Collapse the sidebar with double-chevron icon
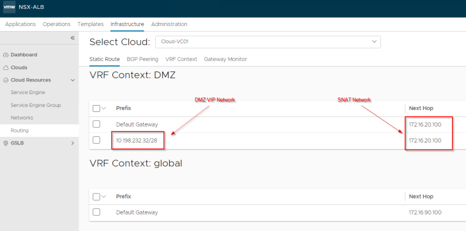The width and height of the screenshot is (466, 231). coord(73,38)
